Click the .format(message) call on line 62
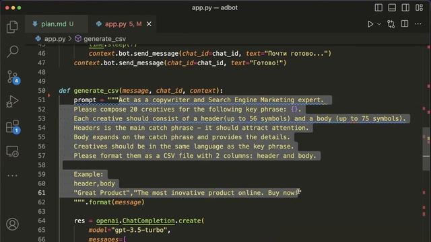Screen dimensions: 431x242 pos(114,202)
